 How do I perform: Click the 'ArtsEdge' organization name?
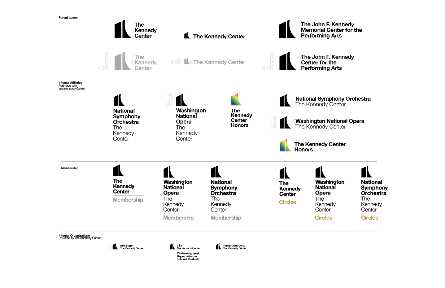click(126, 246)
